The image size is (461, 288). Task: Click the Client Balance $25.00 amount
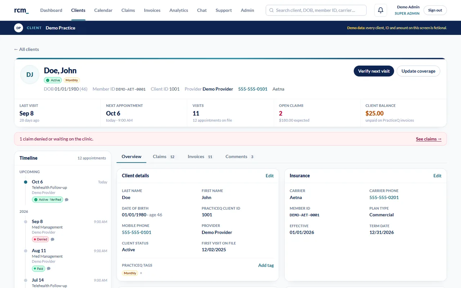(375, 113)
